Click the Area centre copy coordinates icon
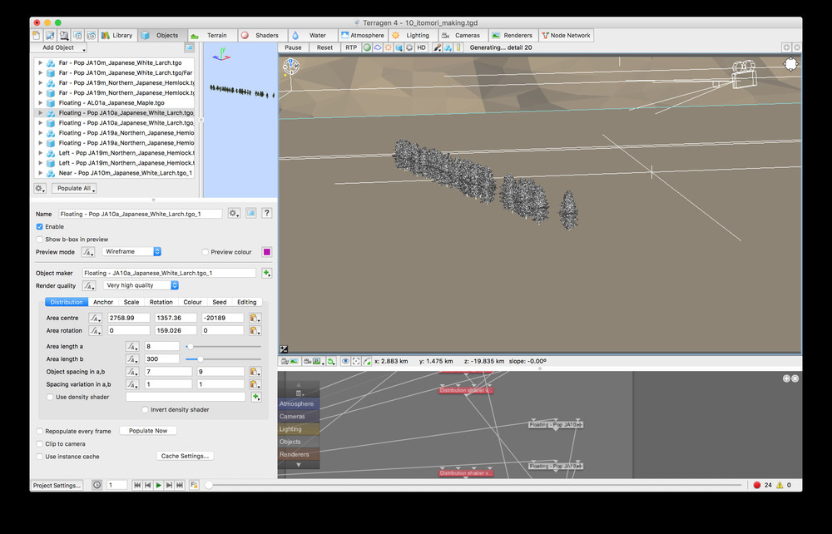 (255, 319)
